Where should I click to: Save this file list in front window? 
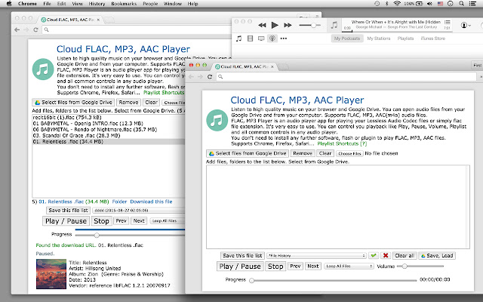(x=242, y=256)
